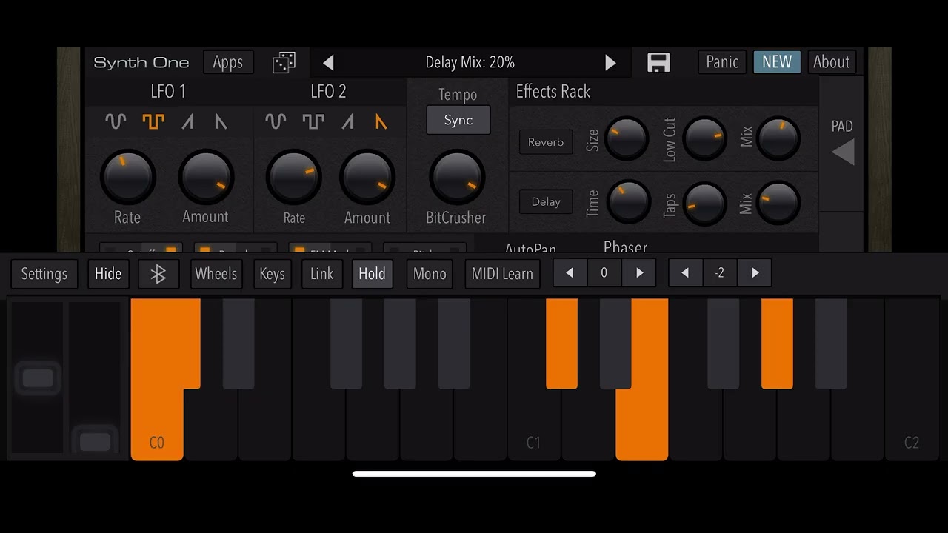Open the Apps menu
The width and height of the screenshot is (948, 533).
point(228,62)
